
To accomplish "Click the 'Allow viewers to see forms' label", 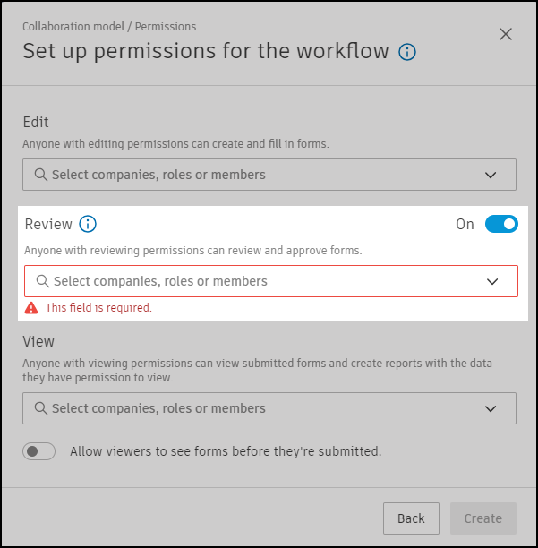I will [226, 451].
